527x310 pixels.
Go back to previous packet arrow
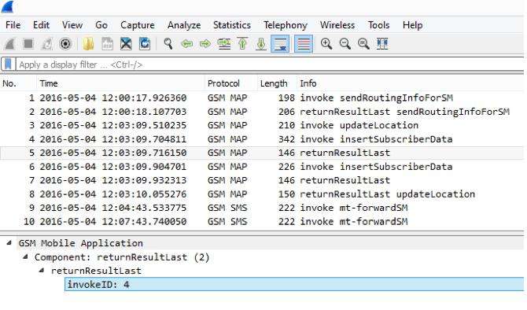click(187, 44)
